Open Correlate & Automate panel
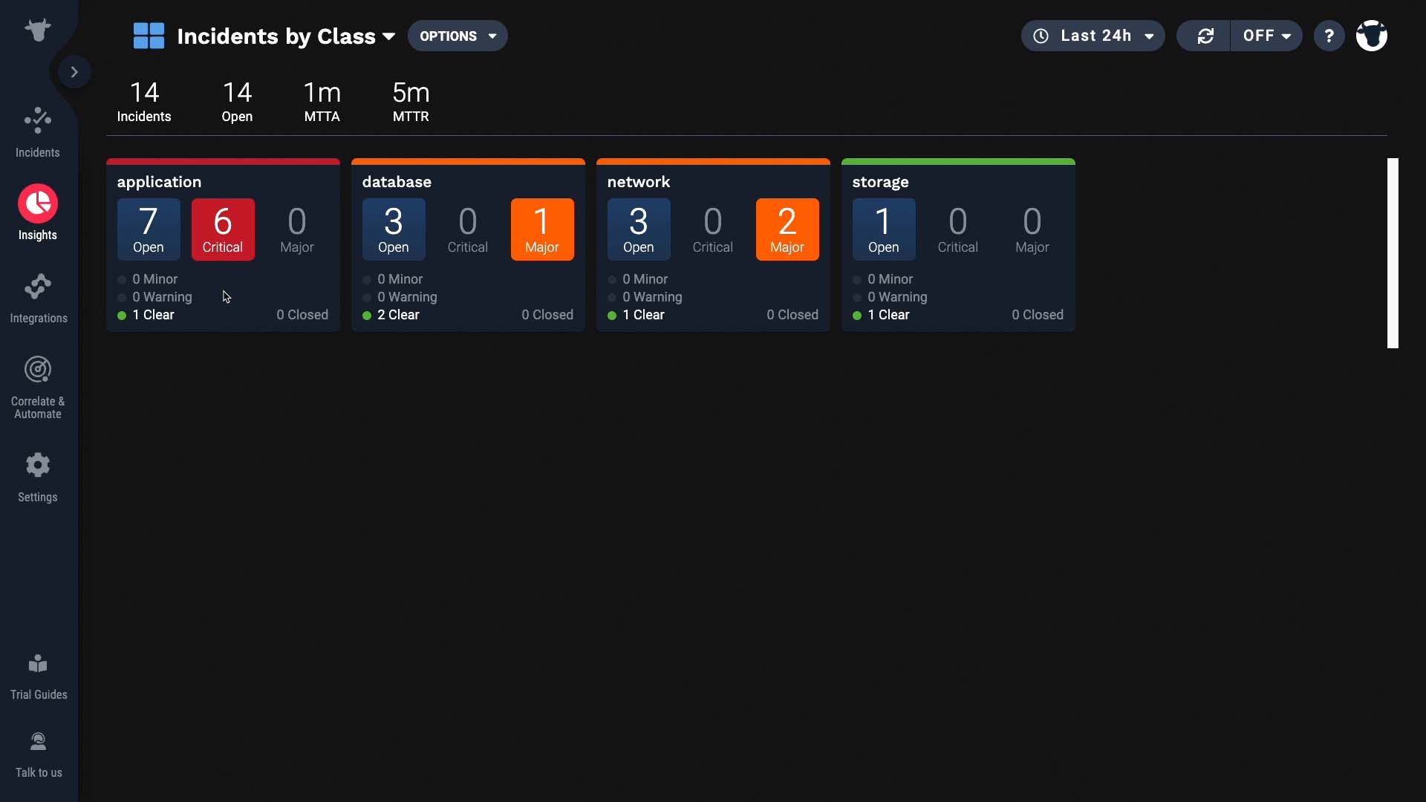Screen dimensions: 1426x802 pyautogui.click(x=37, y=387)
